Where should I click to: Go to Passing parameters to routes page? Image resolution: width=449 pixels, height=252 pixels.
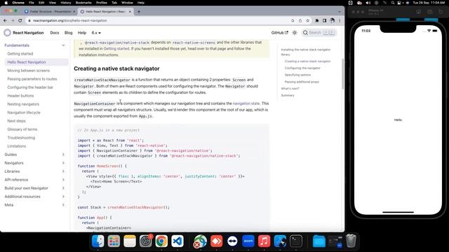32,79
